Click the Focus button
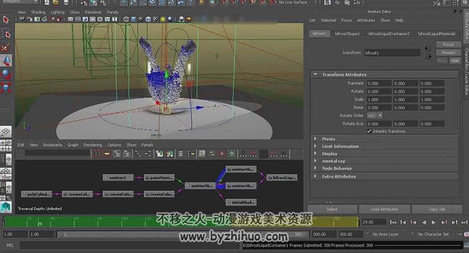469x253 pixels. (448, 45)
